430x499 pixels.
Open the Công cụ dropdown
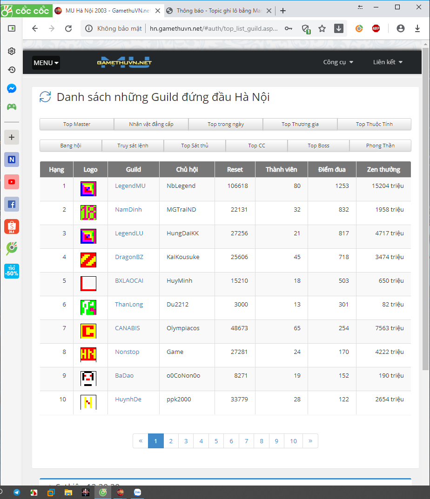coord(338,62)
